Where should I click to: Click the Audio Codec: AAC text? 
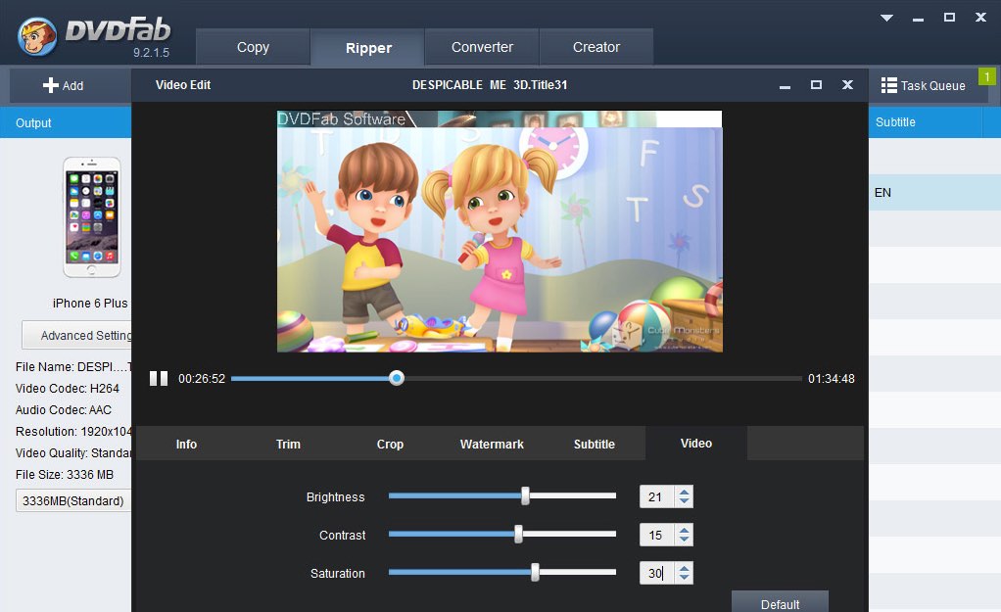[x=64, y=410]
